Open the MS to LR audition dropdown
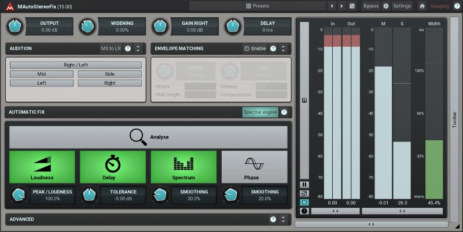The image size is (463, 232). point(111,48)
